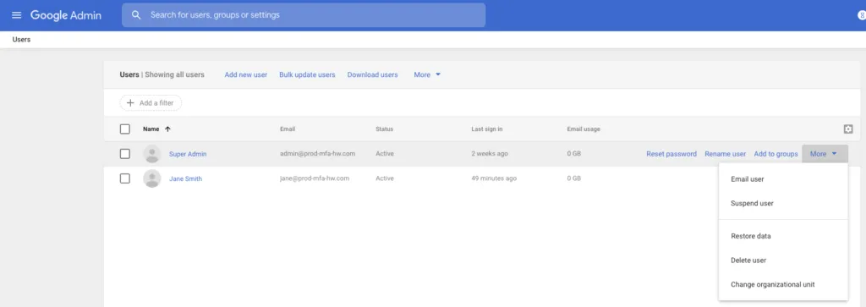Click Add new user link
866x307 pixels.
(x=246, y=74)
